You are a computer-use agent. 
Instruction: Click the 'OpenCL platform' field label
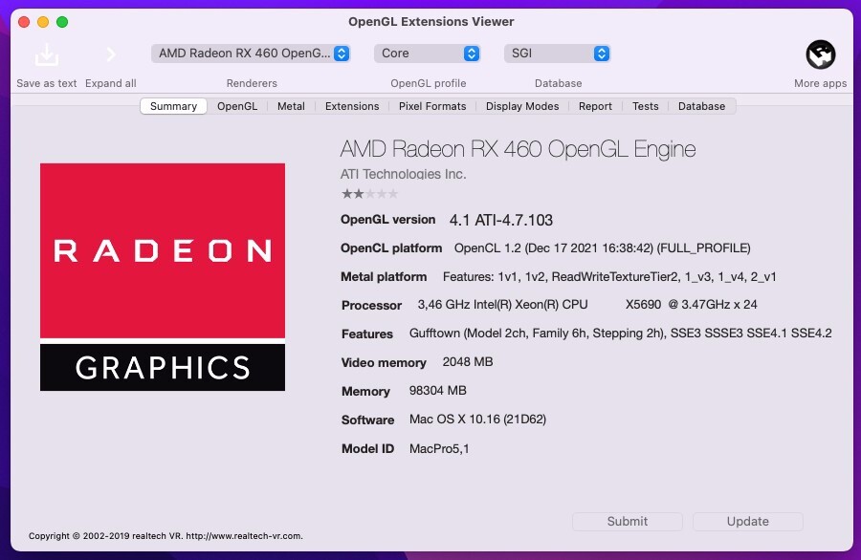click(x=391, y=248)
